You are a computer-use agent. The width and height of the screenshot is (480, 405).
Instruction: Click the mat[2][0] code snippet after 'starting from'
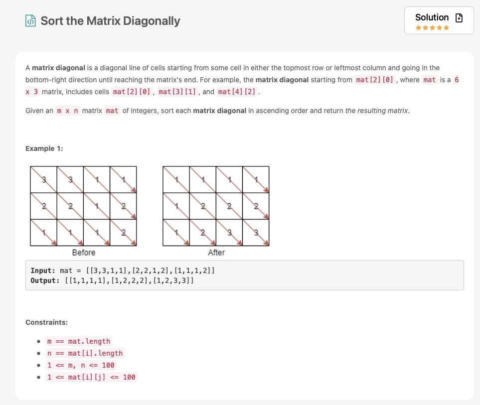374,80
